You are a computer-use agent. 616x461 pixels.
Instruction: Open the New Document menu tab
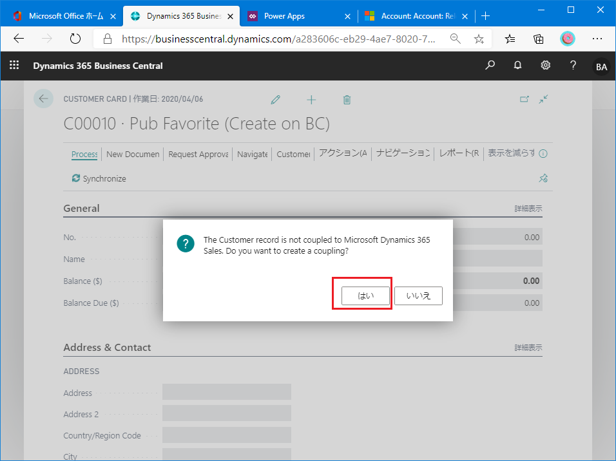pyautogui.click(x=133, y=154)
